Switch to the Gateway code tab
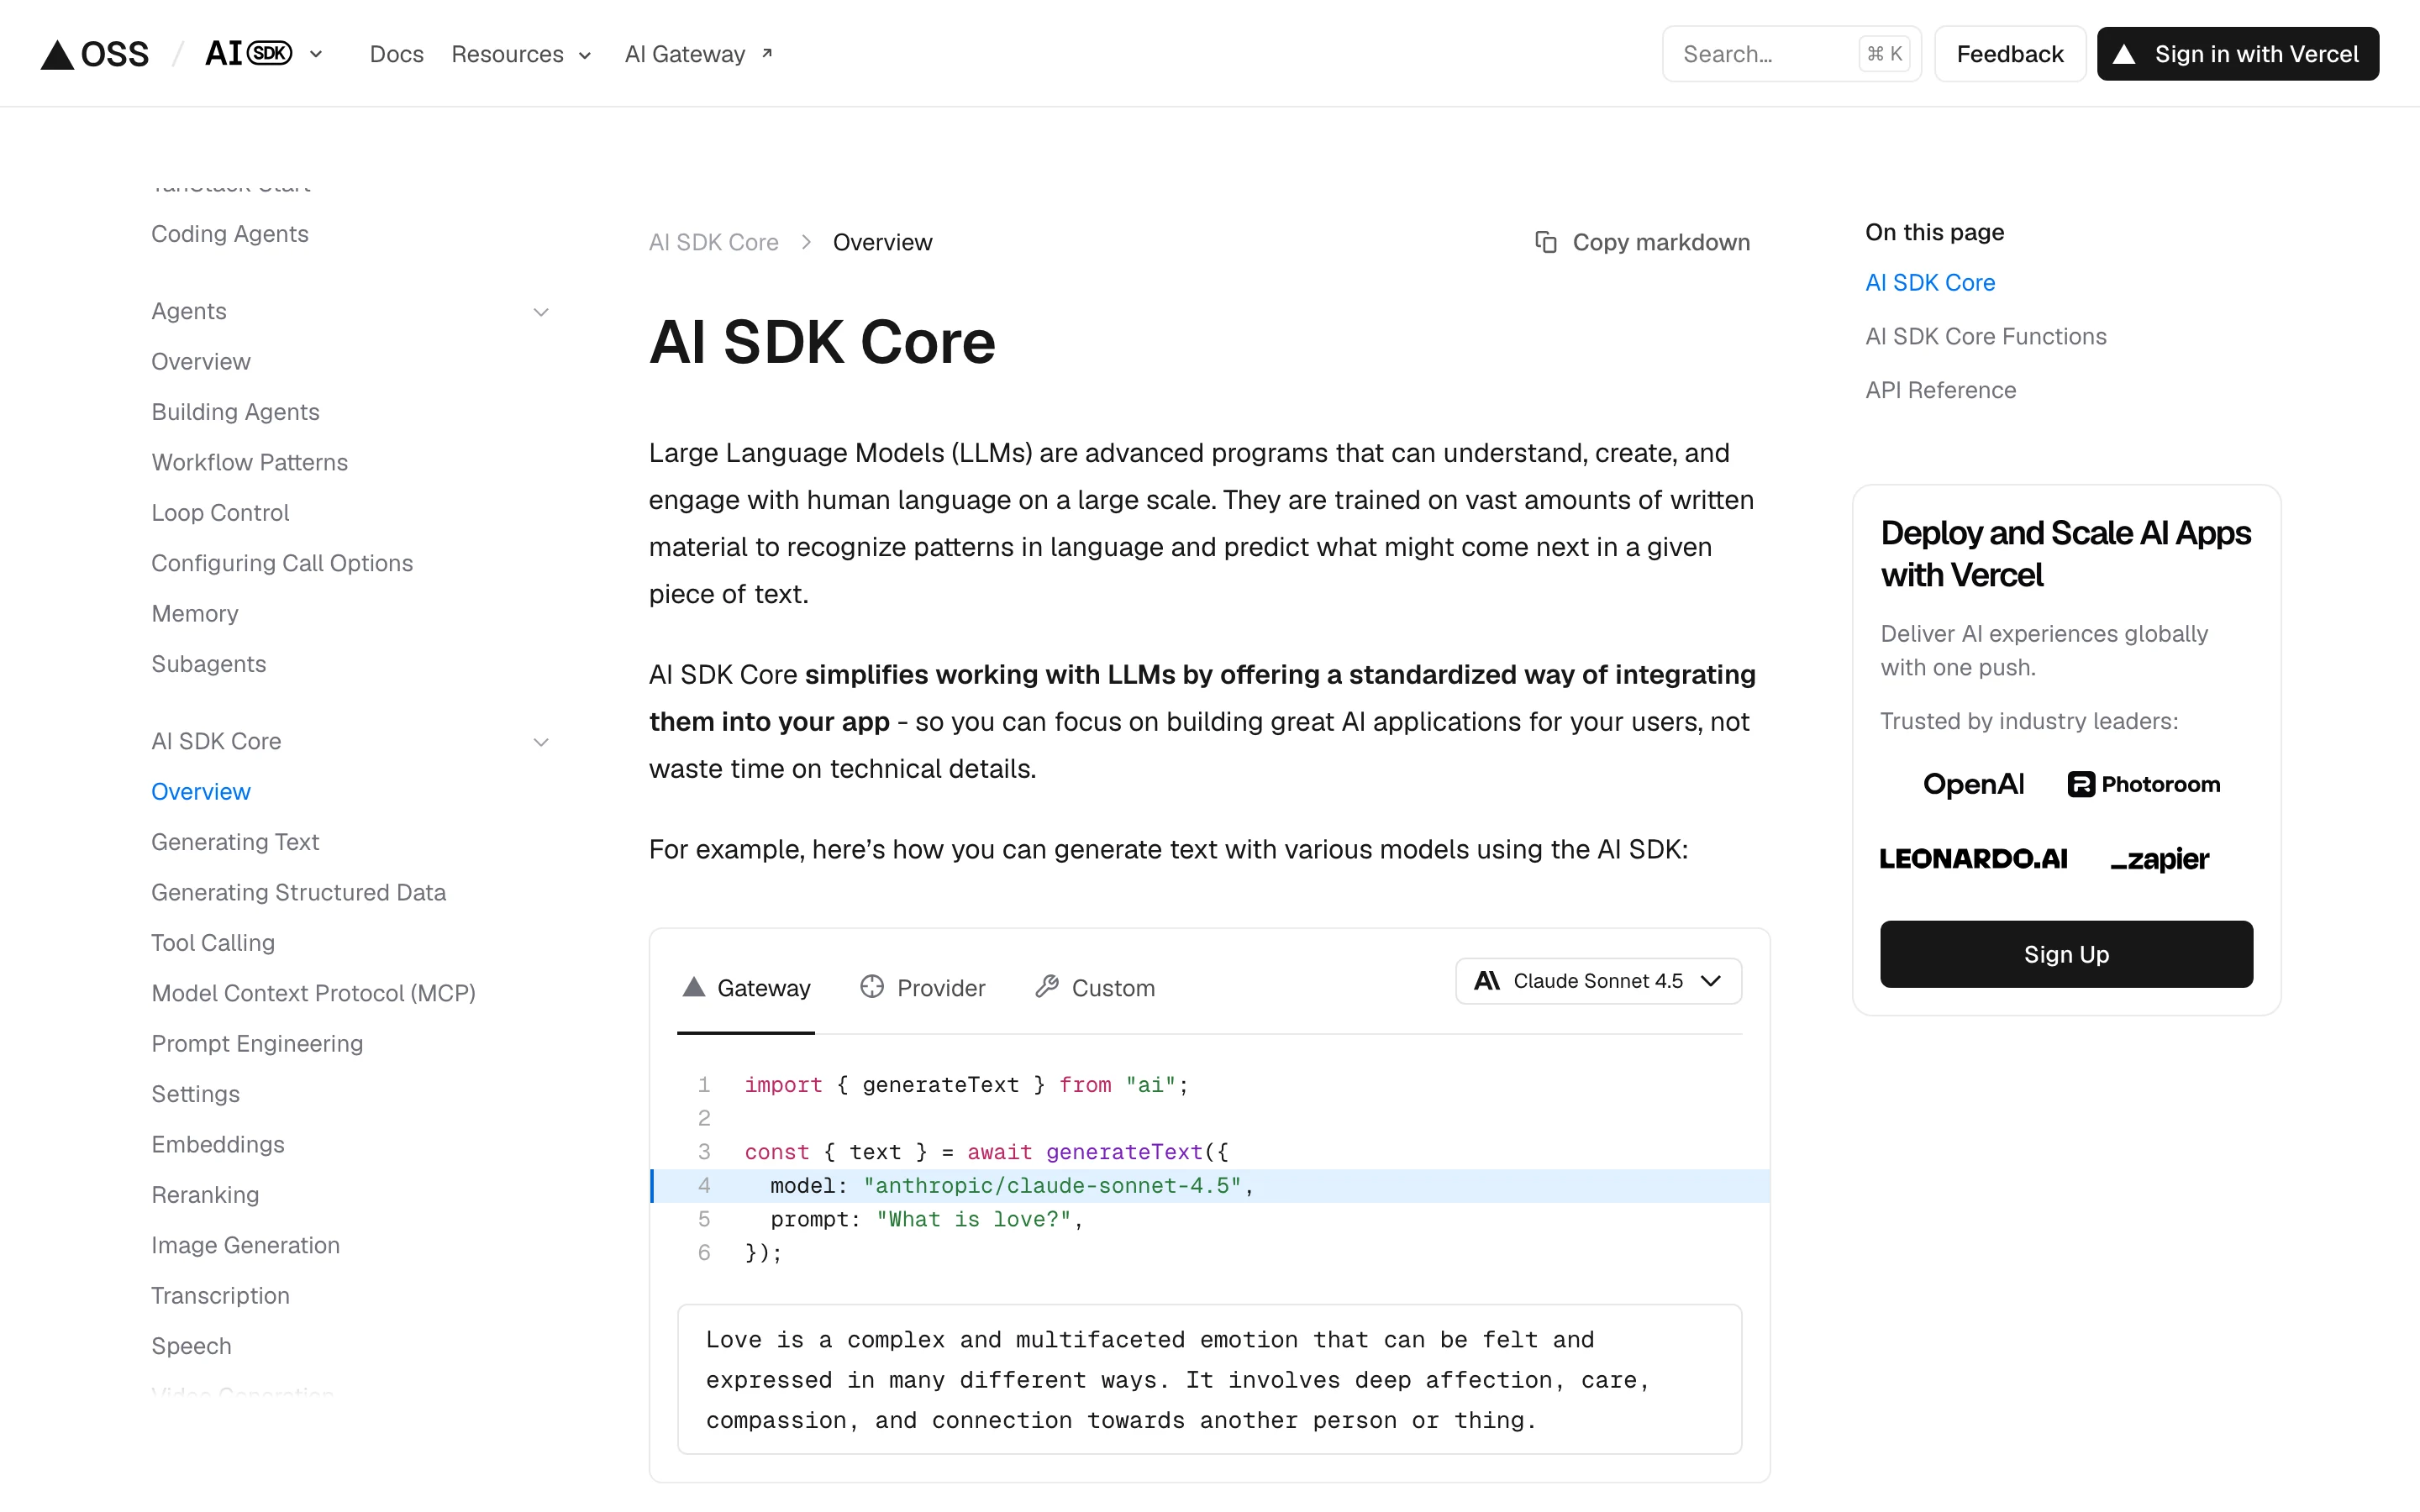The height and width of the screenshot is (1512, 2420). (x=746, y=988)
